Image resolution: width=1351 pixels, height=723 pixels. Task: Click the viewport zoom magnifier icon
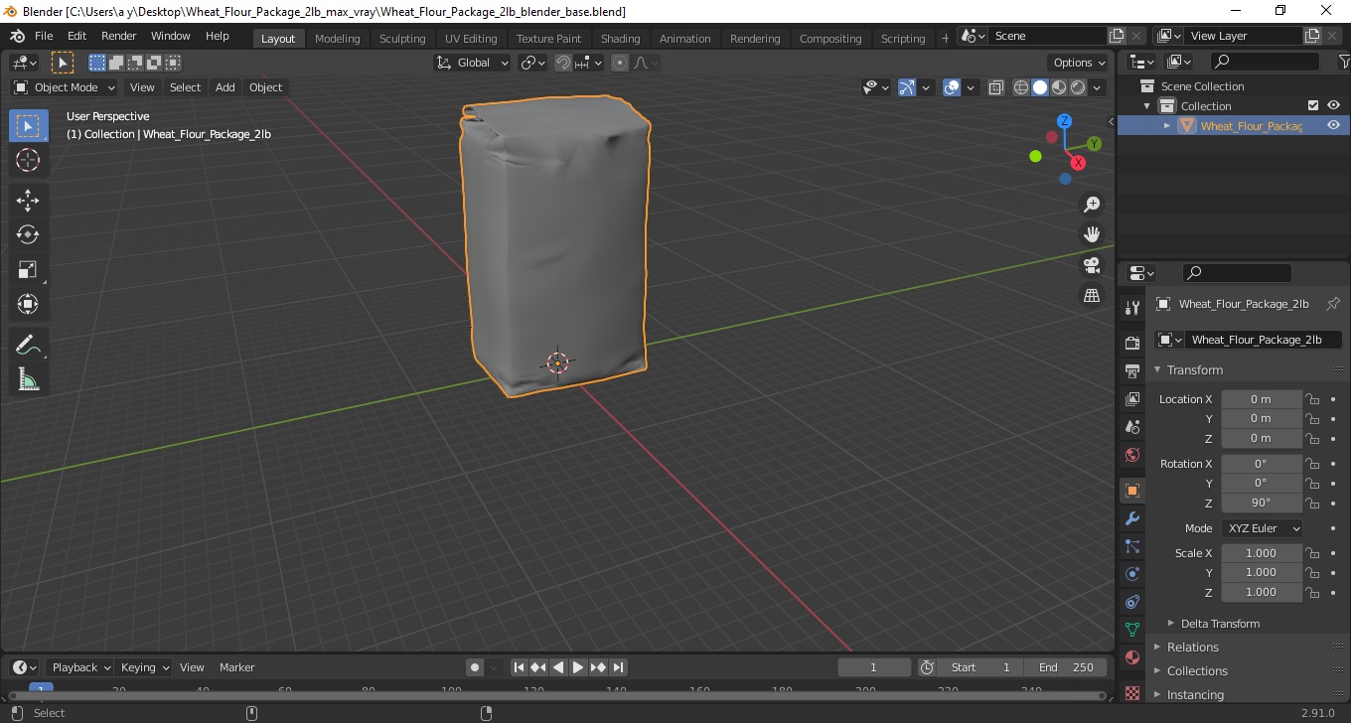point(1092,205)
